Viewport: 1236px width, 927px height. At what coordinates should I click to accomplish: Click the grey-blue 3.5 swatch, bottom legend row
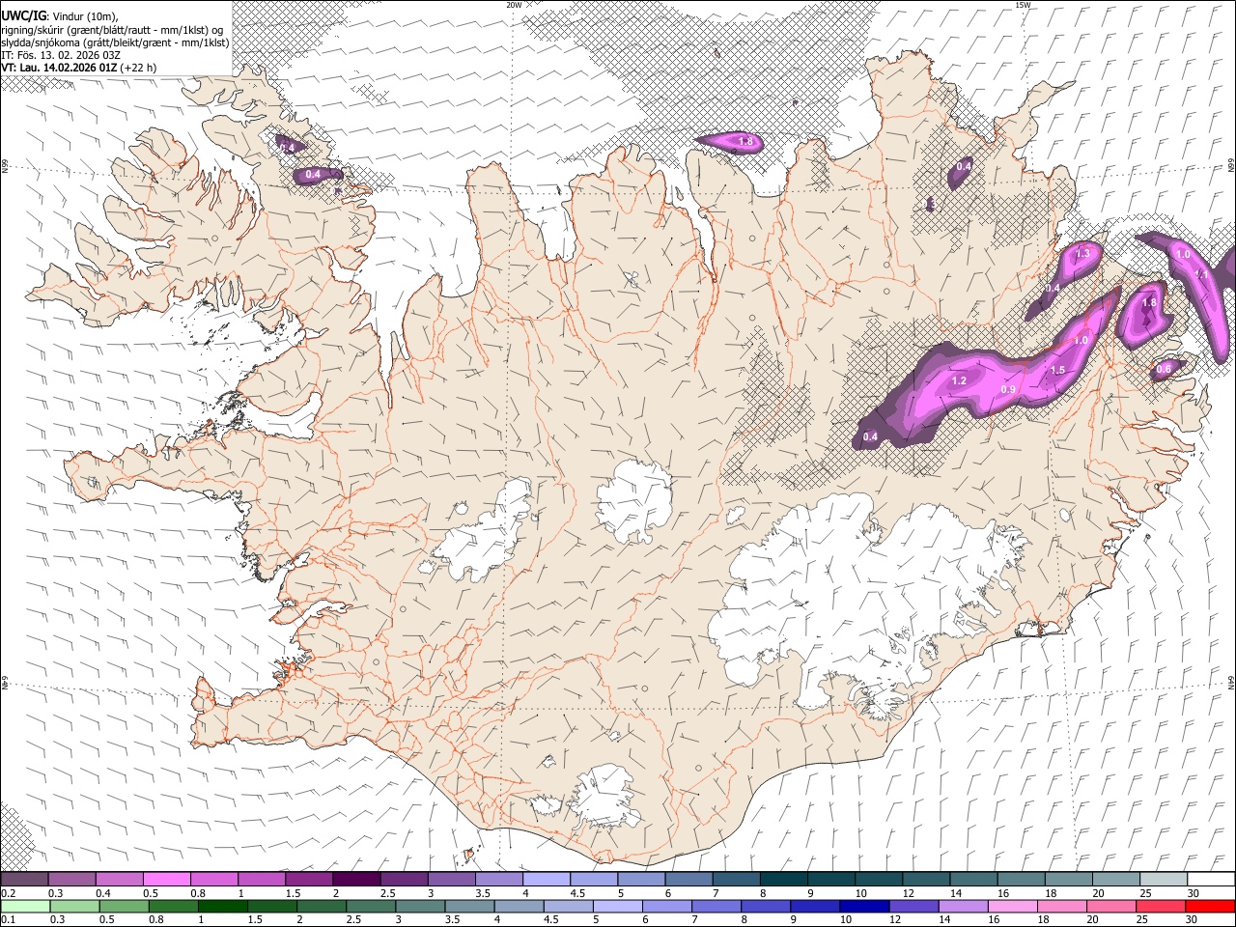coord(468,906)
